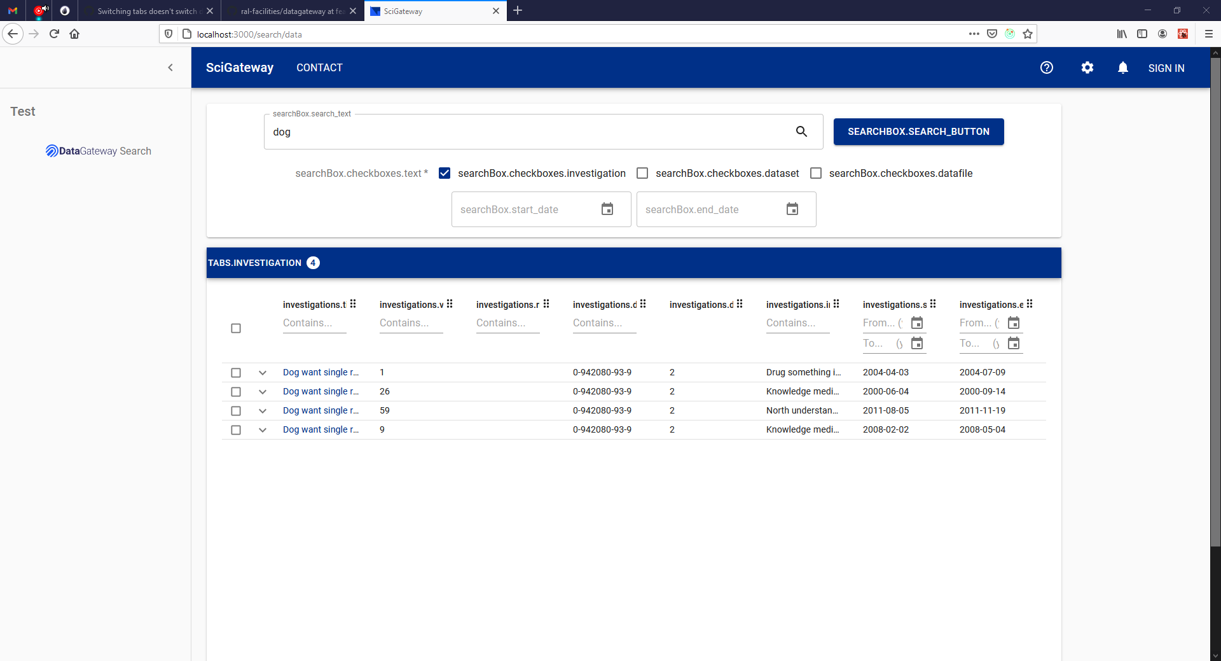The width and height of the screenshot is (1221, 661).
Task: Open the searchBox.start_date calendar picker icon
Action: tap(608, 209)
